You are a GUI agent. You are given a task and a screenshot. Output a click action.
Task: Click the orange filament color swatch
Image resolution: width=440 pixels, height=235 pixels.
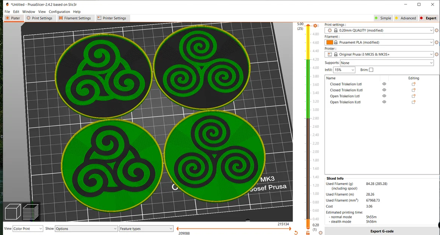pyautogui.click(x=330, y=42)
